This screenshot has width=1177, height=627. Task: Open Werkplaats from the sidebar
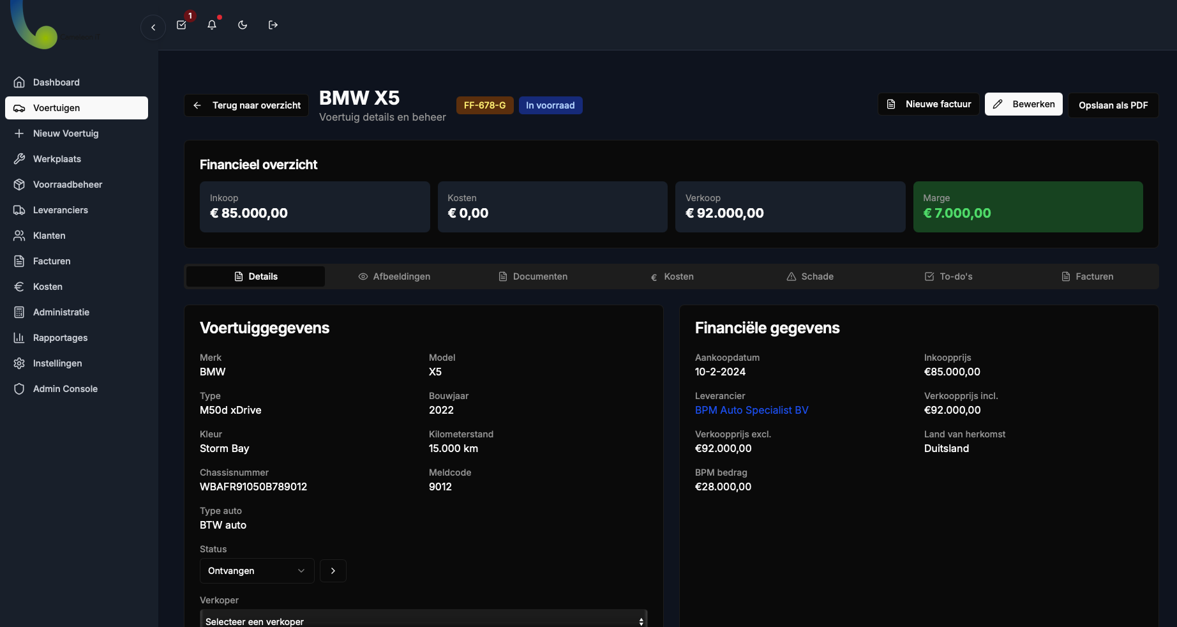57,159
